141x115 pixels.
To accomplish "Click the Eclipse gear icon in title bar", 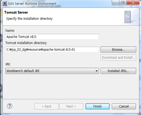I will pyautogui.click(x=5, y=4).
